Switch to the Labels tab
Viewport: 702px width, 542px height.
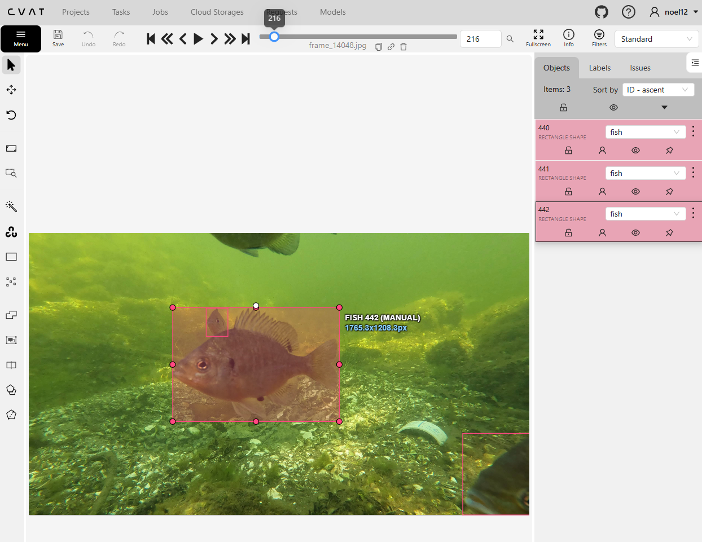coord(599,68)
